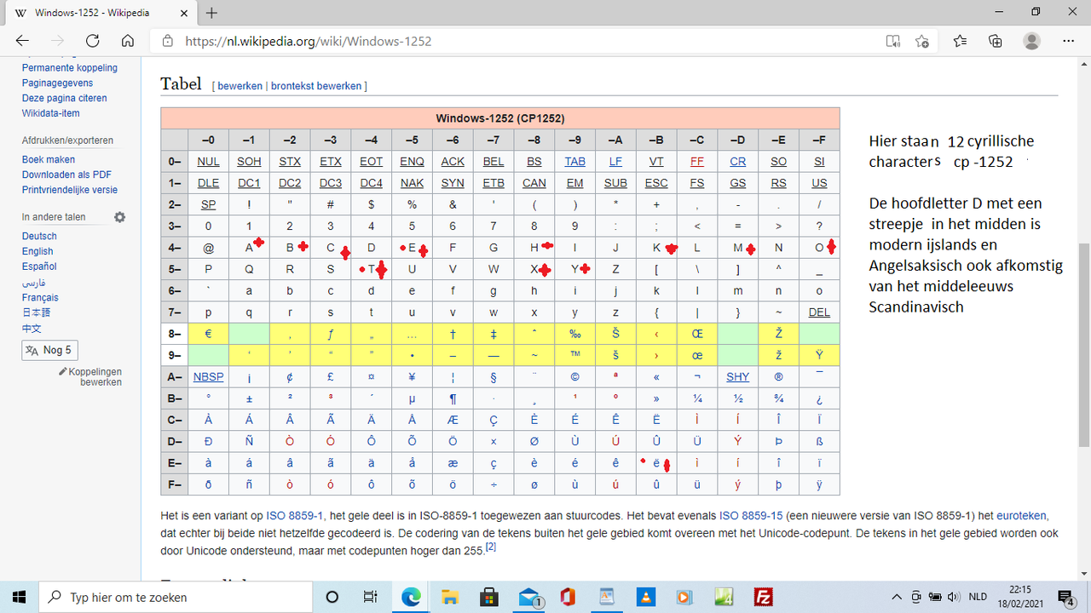Viewport: 1091px width, 613px height.
Task: Open the Collections icon in toolbar
Action: click(996, 41)
